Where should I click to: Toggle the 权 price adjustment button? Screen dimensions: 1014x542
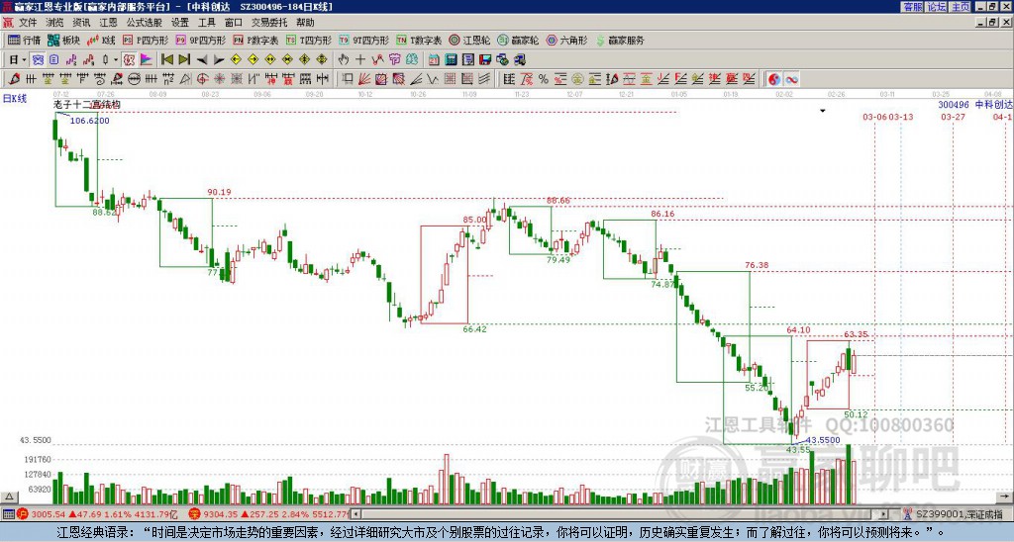(x=129, y=59)
